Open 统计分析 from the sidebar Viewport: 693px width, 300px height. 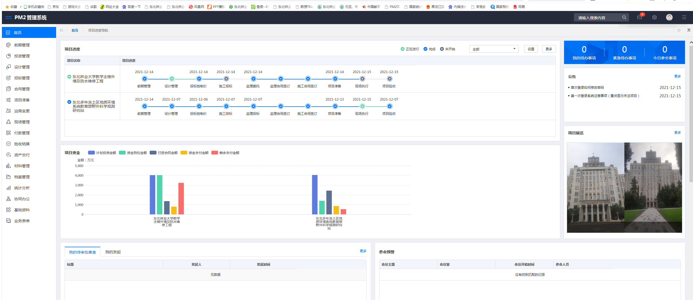point(22,188)
